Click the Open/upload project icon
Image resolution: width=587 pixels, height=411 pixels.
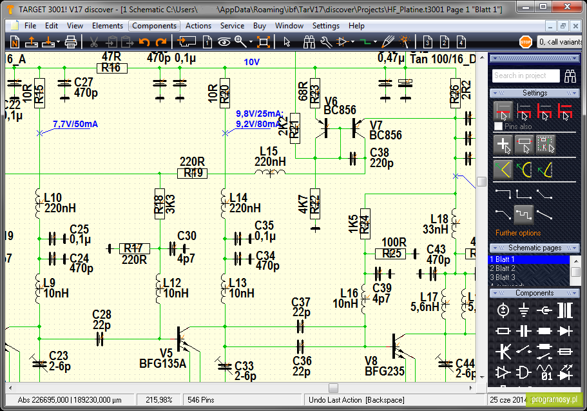[x=32, y=42]
